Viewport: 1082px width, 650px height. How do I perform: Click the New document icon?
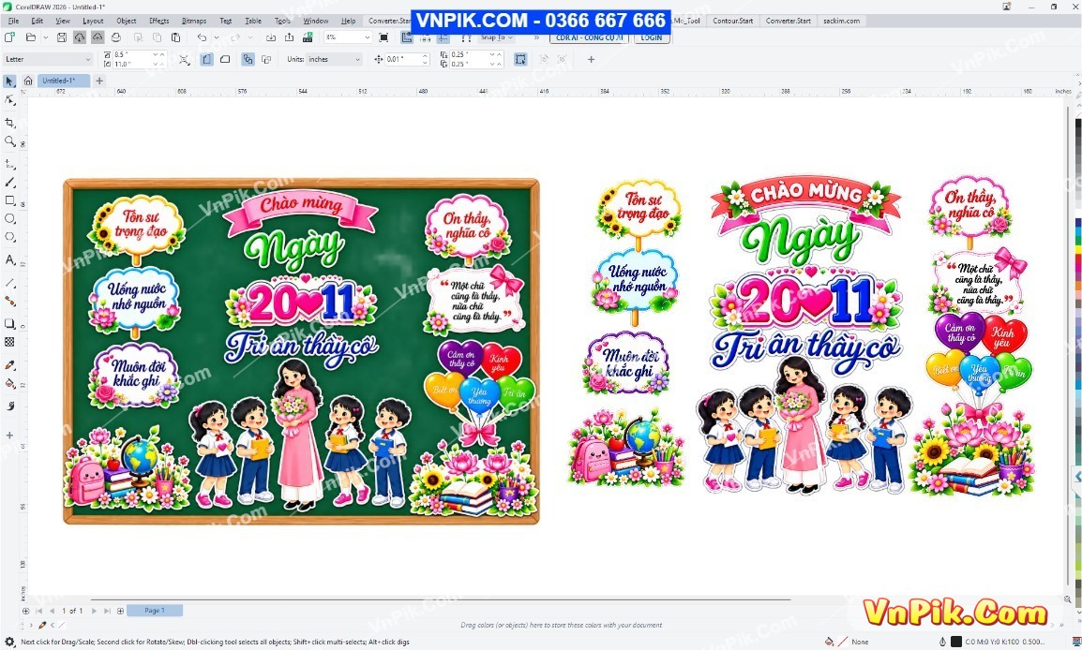9,37
